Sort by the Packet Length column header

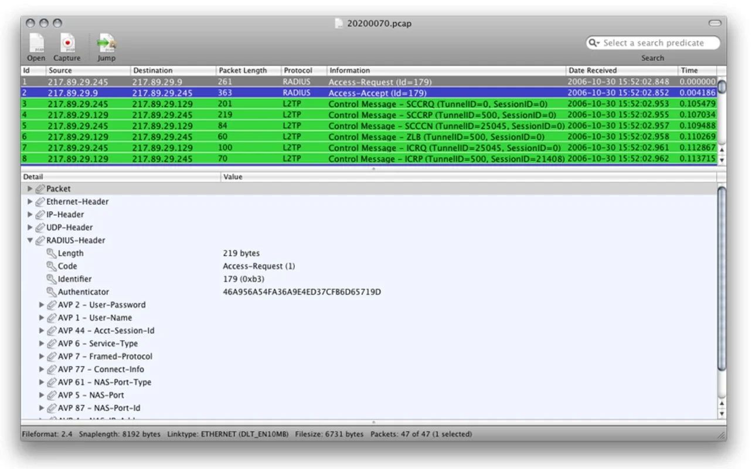[x=249, y=70]
